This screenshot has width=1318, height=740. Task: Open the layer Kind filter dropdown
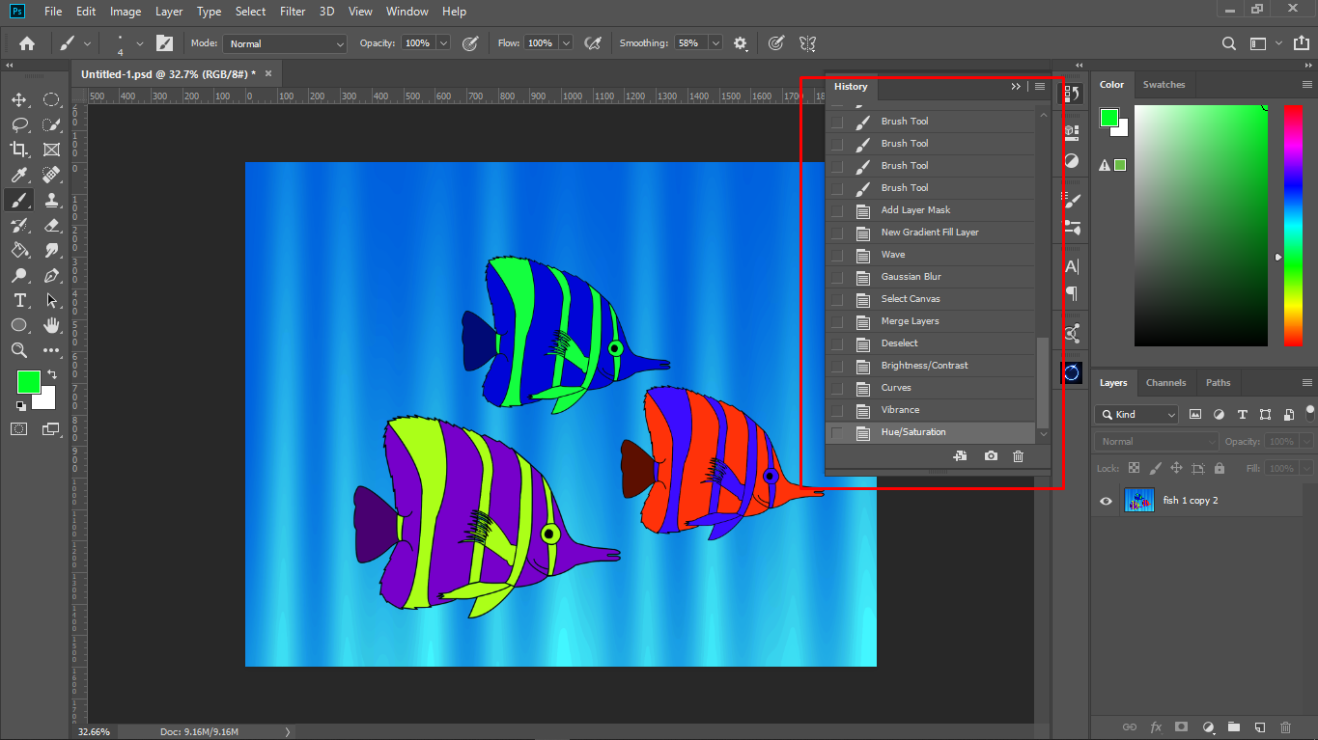(1136, 415)
